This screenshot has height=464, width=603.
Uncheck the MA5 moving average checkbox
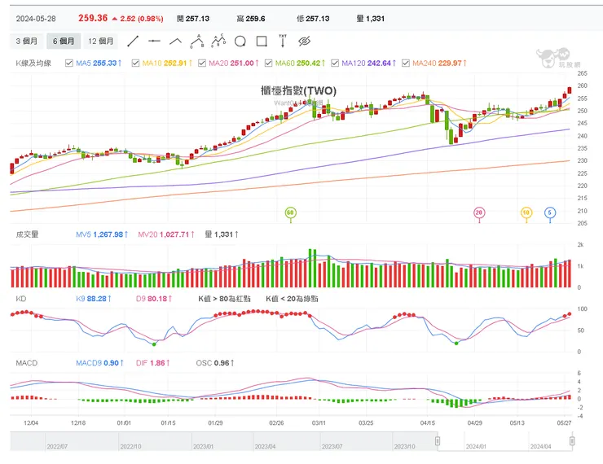69,63
